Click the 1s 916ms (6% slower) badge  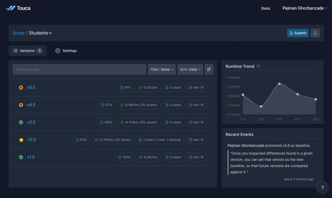tap(139, 122)
